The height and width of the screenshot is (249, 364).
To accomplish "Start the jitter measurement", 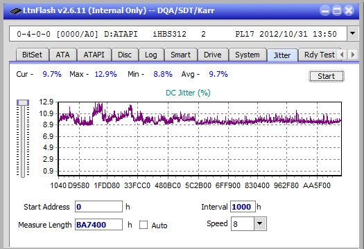I will [x=327, y=76].
